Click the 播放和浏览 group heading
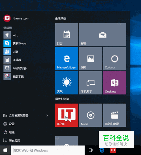Image resolution: width=141 pixels, height=155 pixels. (62, 99)
